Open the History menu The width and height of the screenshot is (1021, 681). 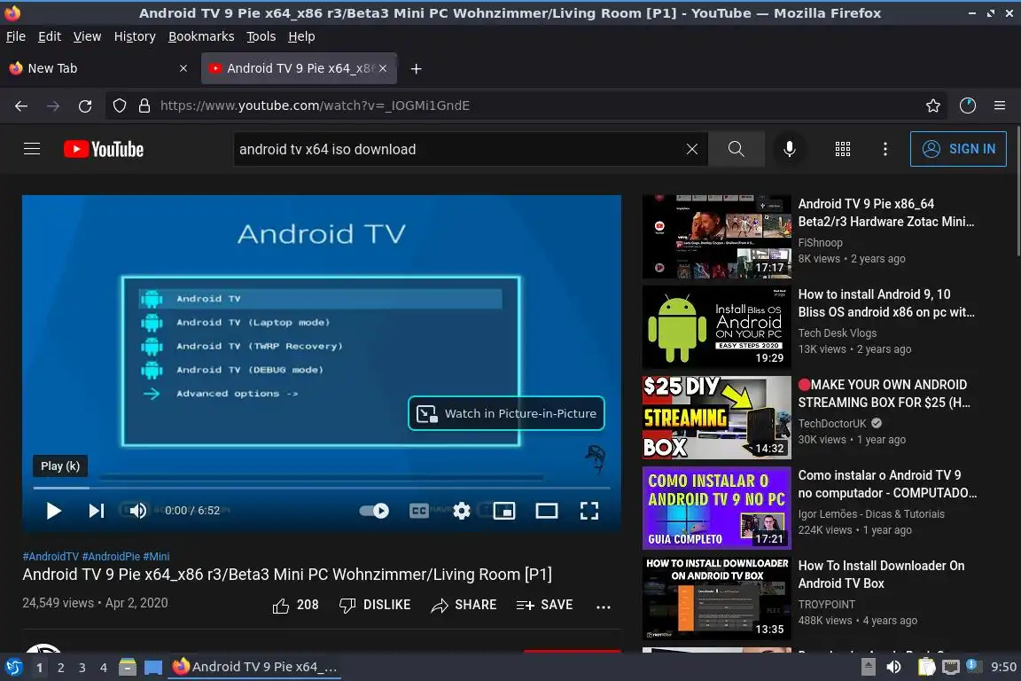tap(135, 36)
